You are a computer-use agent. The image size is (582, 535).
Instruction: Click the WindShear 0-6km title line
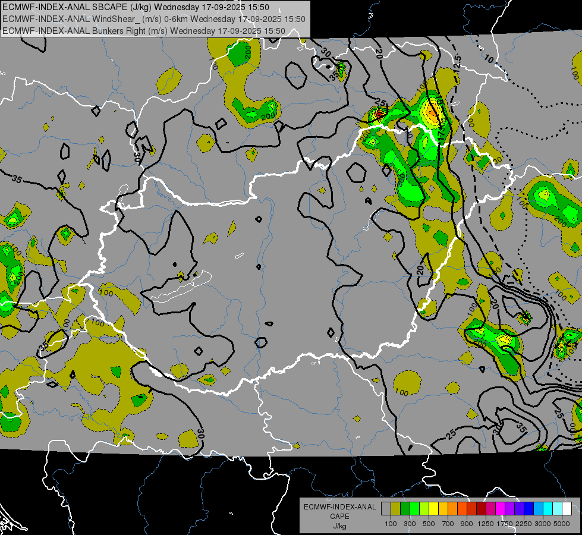point(153,19)
